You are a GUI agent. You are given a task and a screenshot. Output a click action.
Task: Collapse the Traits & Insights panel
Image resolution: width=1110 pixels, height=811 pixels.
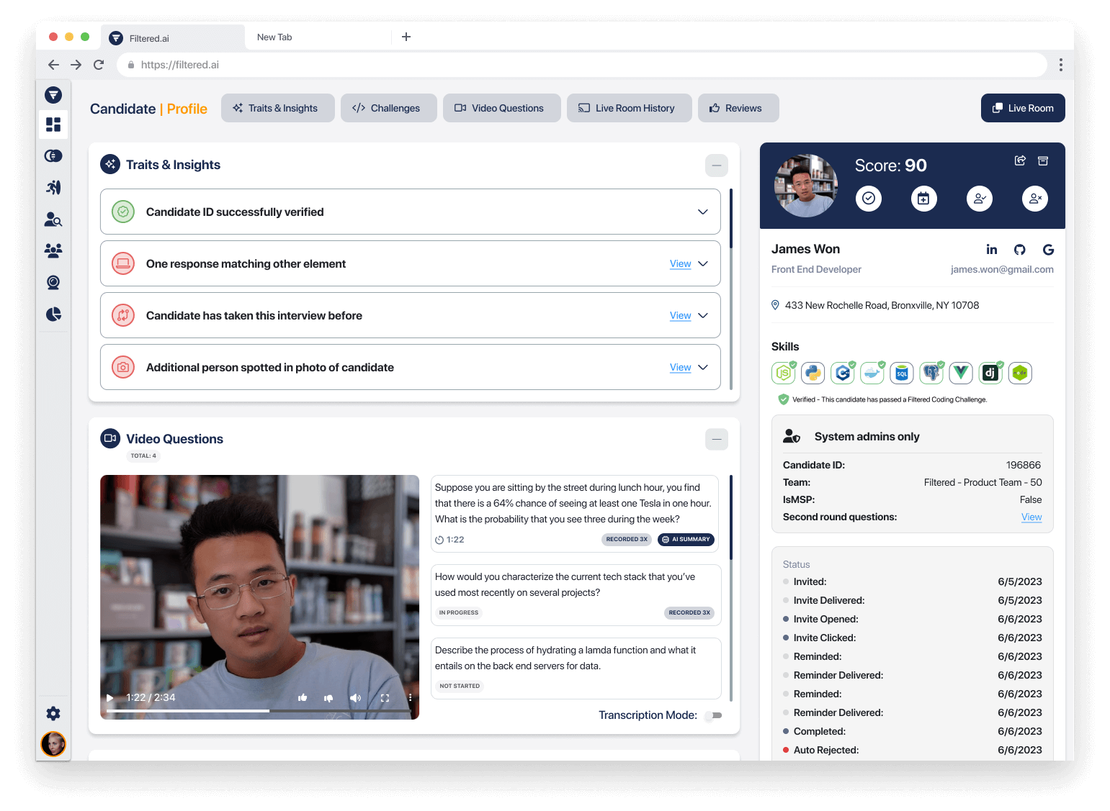(716, 166)
